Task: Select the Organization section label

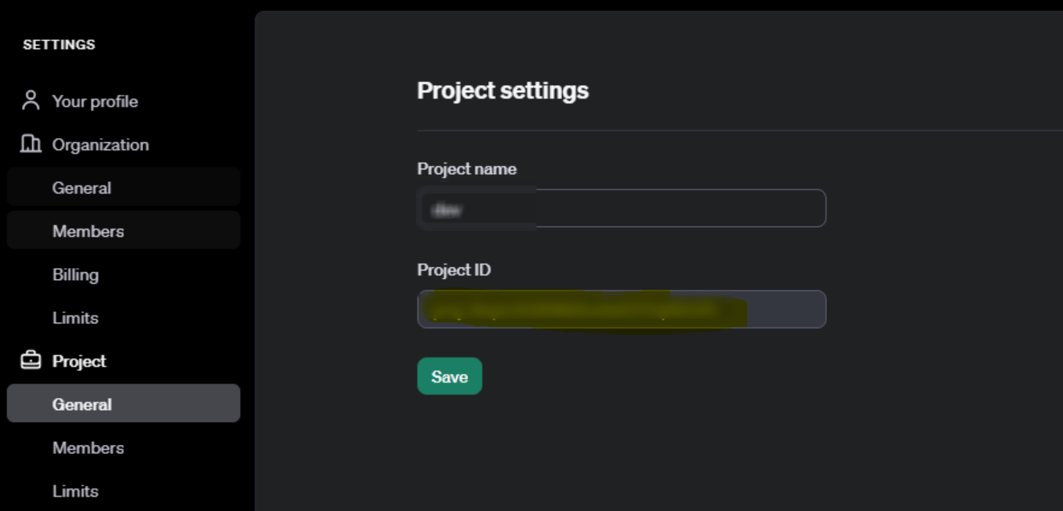Action: [100, 144]
